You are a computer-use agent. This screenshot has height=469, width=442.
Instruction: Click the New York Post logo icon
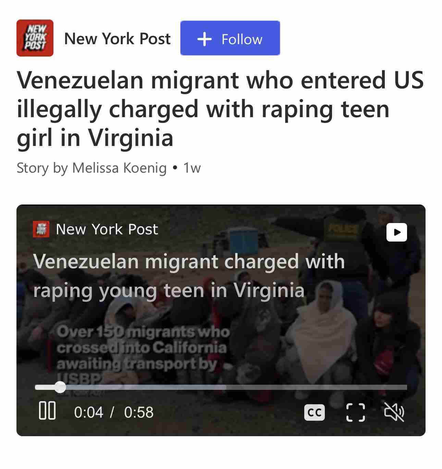(35, 38)
